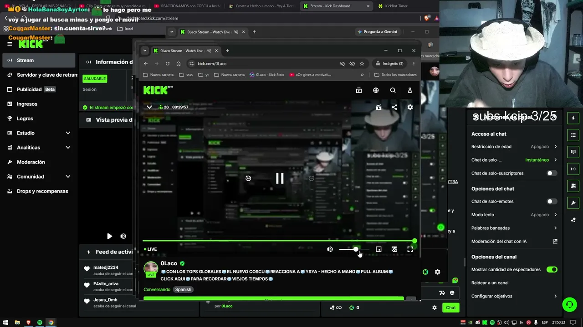Collapse the Feed de actividad panel
The width and height of the screenshot is (583, 327).
88,252
